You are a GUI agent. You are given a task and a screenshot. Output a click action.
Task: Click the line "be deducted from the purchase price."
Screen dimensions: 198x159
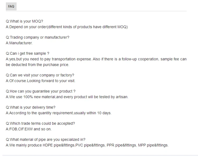click(x=37, y=65)
